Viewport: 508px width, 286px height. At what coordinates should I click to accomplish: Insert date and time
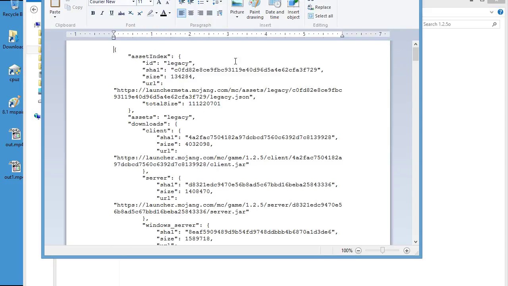(x=275, y=10)
